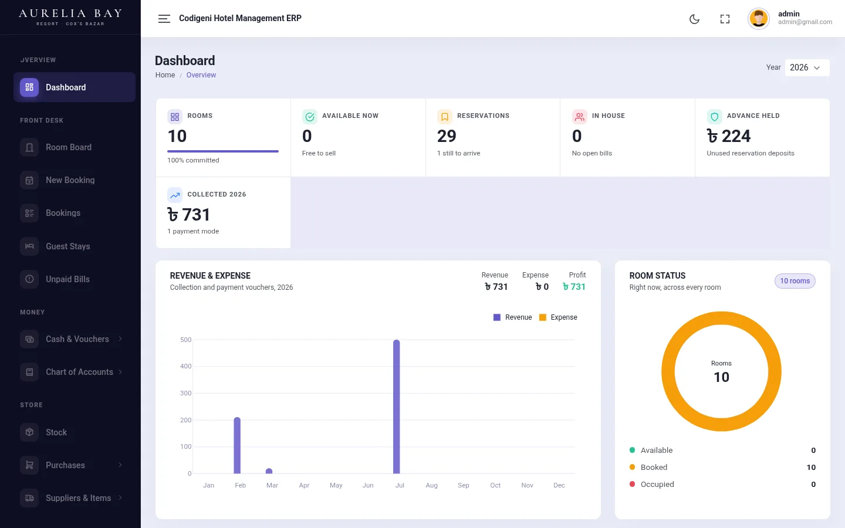Click the Chart of Accounts icon
845x528 pixels.
[29, 372]
